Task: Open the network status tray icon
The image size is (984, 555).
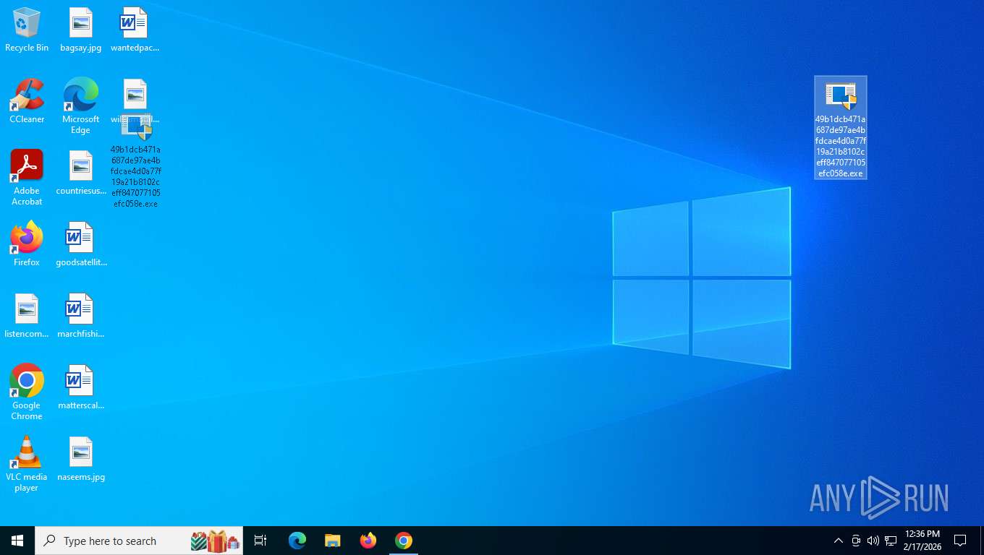Action: point(891,541)
